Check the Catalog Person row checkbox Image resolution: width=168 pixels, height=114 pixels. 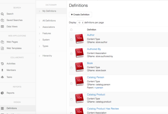[x=71, y=84]
